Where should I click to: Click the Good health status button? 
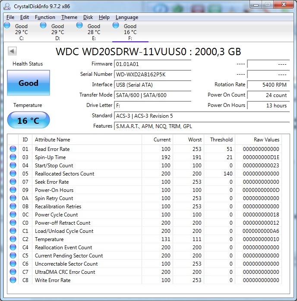[28, 83]
